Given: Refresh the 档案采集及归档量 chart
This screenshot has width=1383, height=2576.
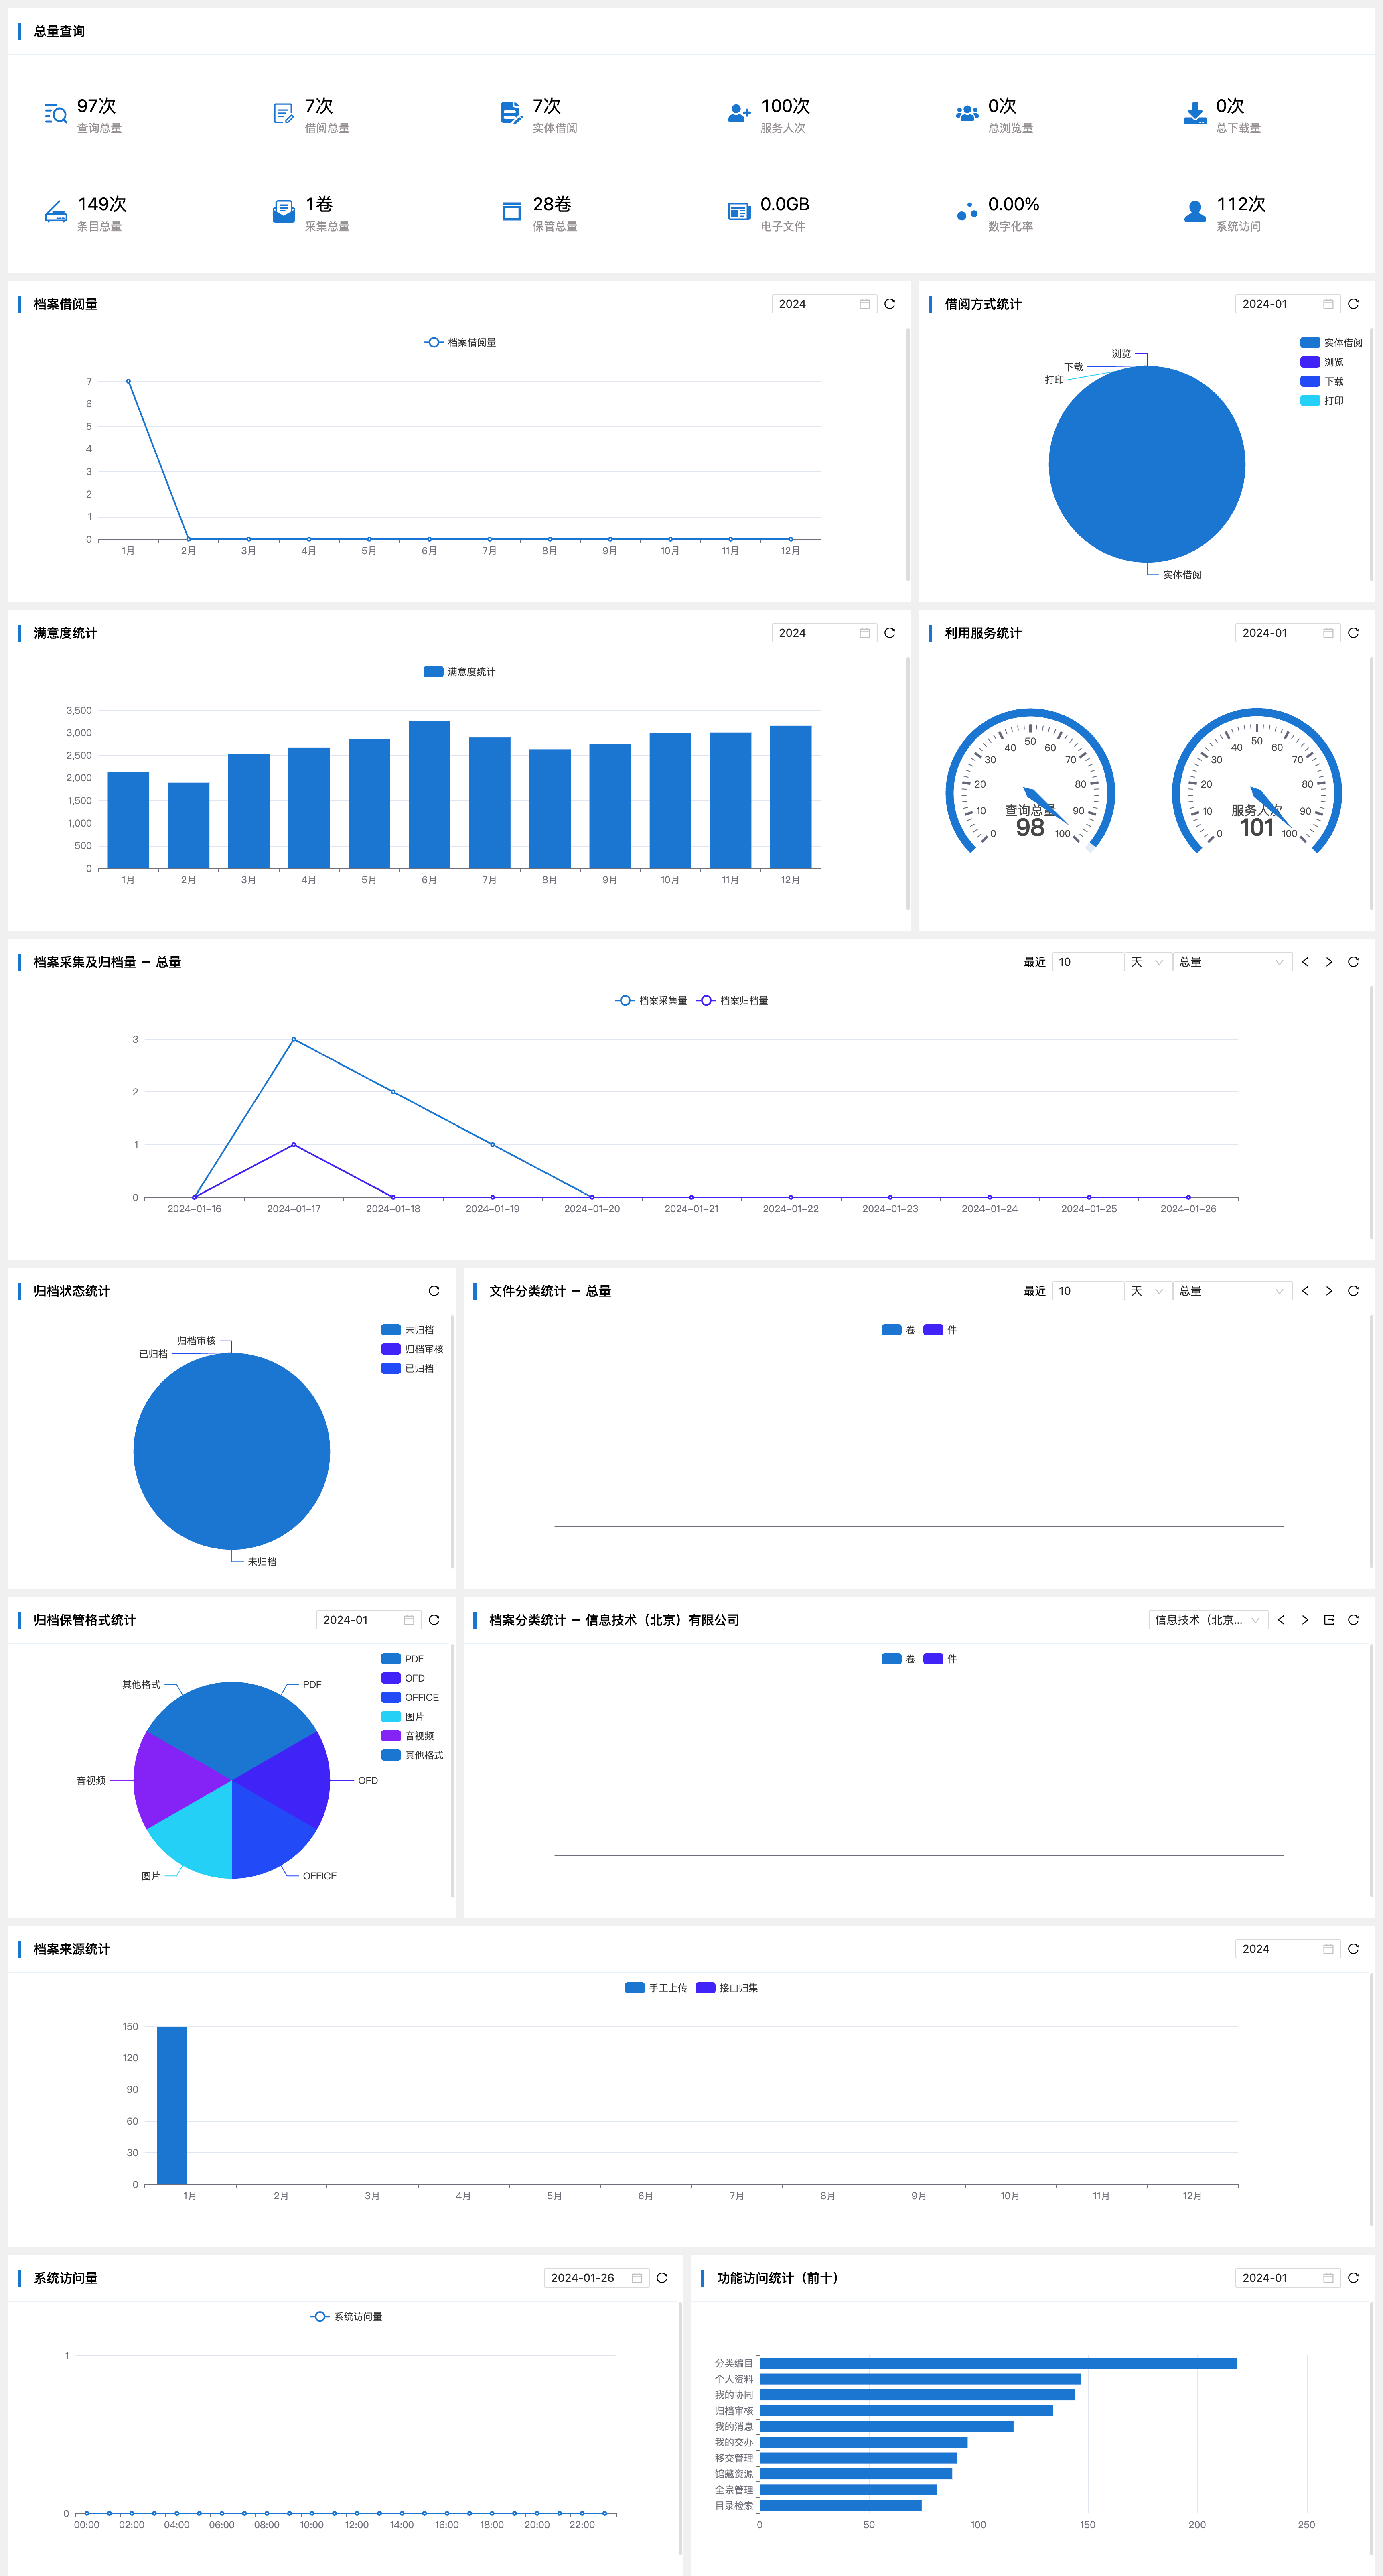Looking at the screenshot, I should click(x=1353, y=962).
